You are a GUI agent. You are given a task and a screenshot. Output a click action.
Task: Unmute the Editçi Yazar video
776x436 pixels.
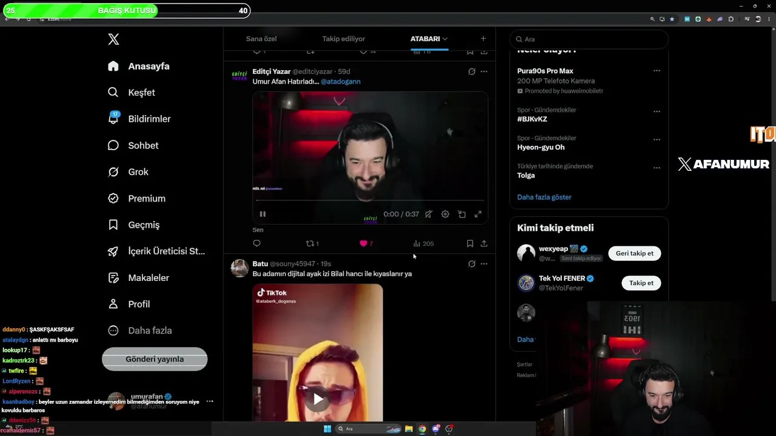(429, 214)
